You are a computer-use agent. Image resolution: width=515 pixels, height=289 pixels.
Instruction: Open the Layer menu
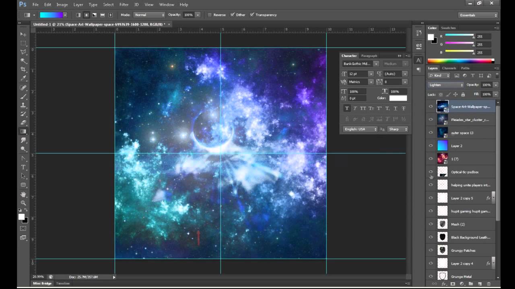(x=78, y=4)
